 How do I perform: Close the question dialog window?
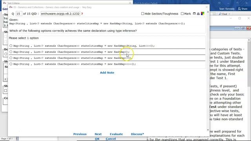click(207, 7)
